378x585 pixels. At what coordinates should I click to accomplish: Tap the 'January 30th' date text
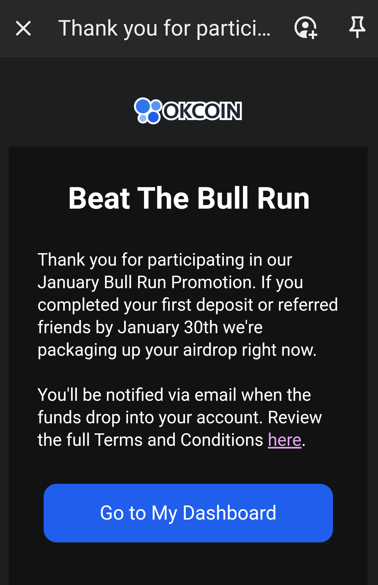[x=168, y=327]
